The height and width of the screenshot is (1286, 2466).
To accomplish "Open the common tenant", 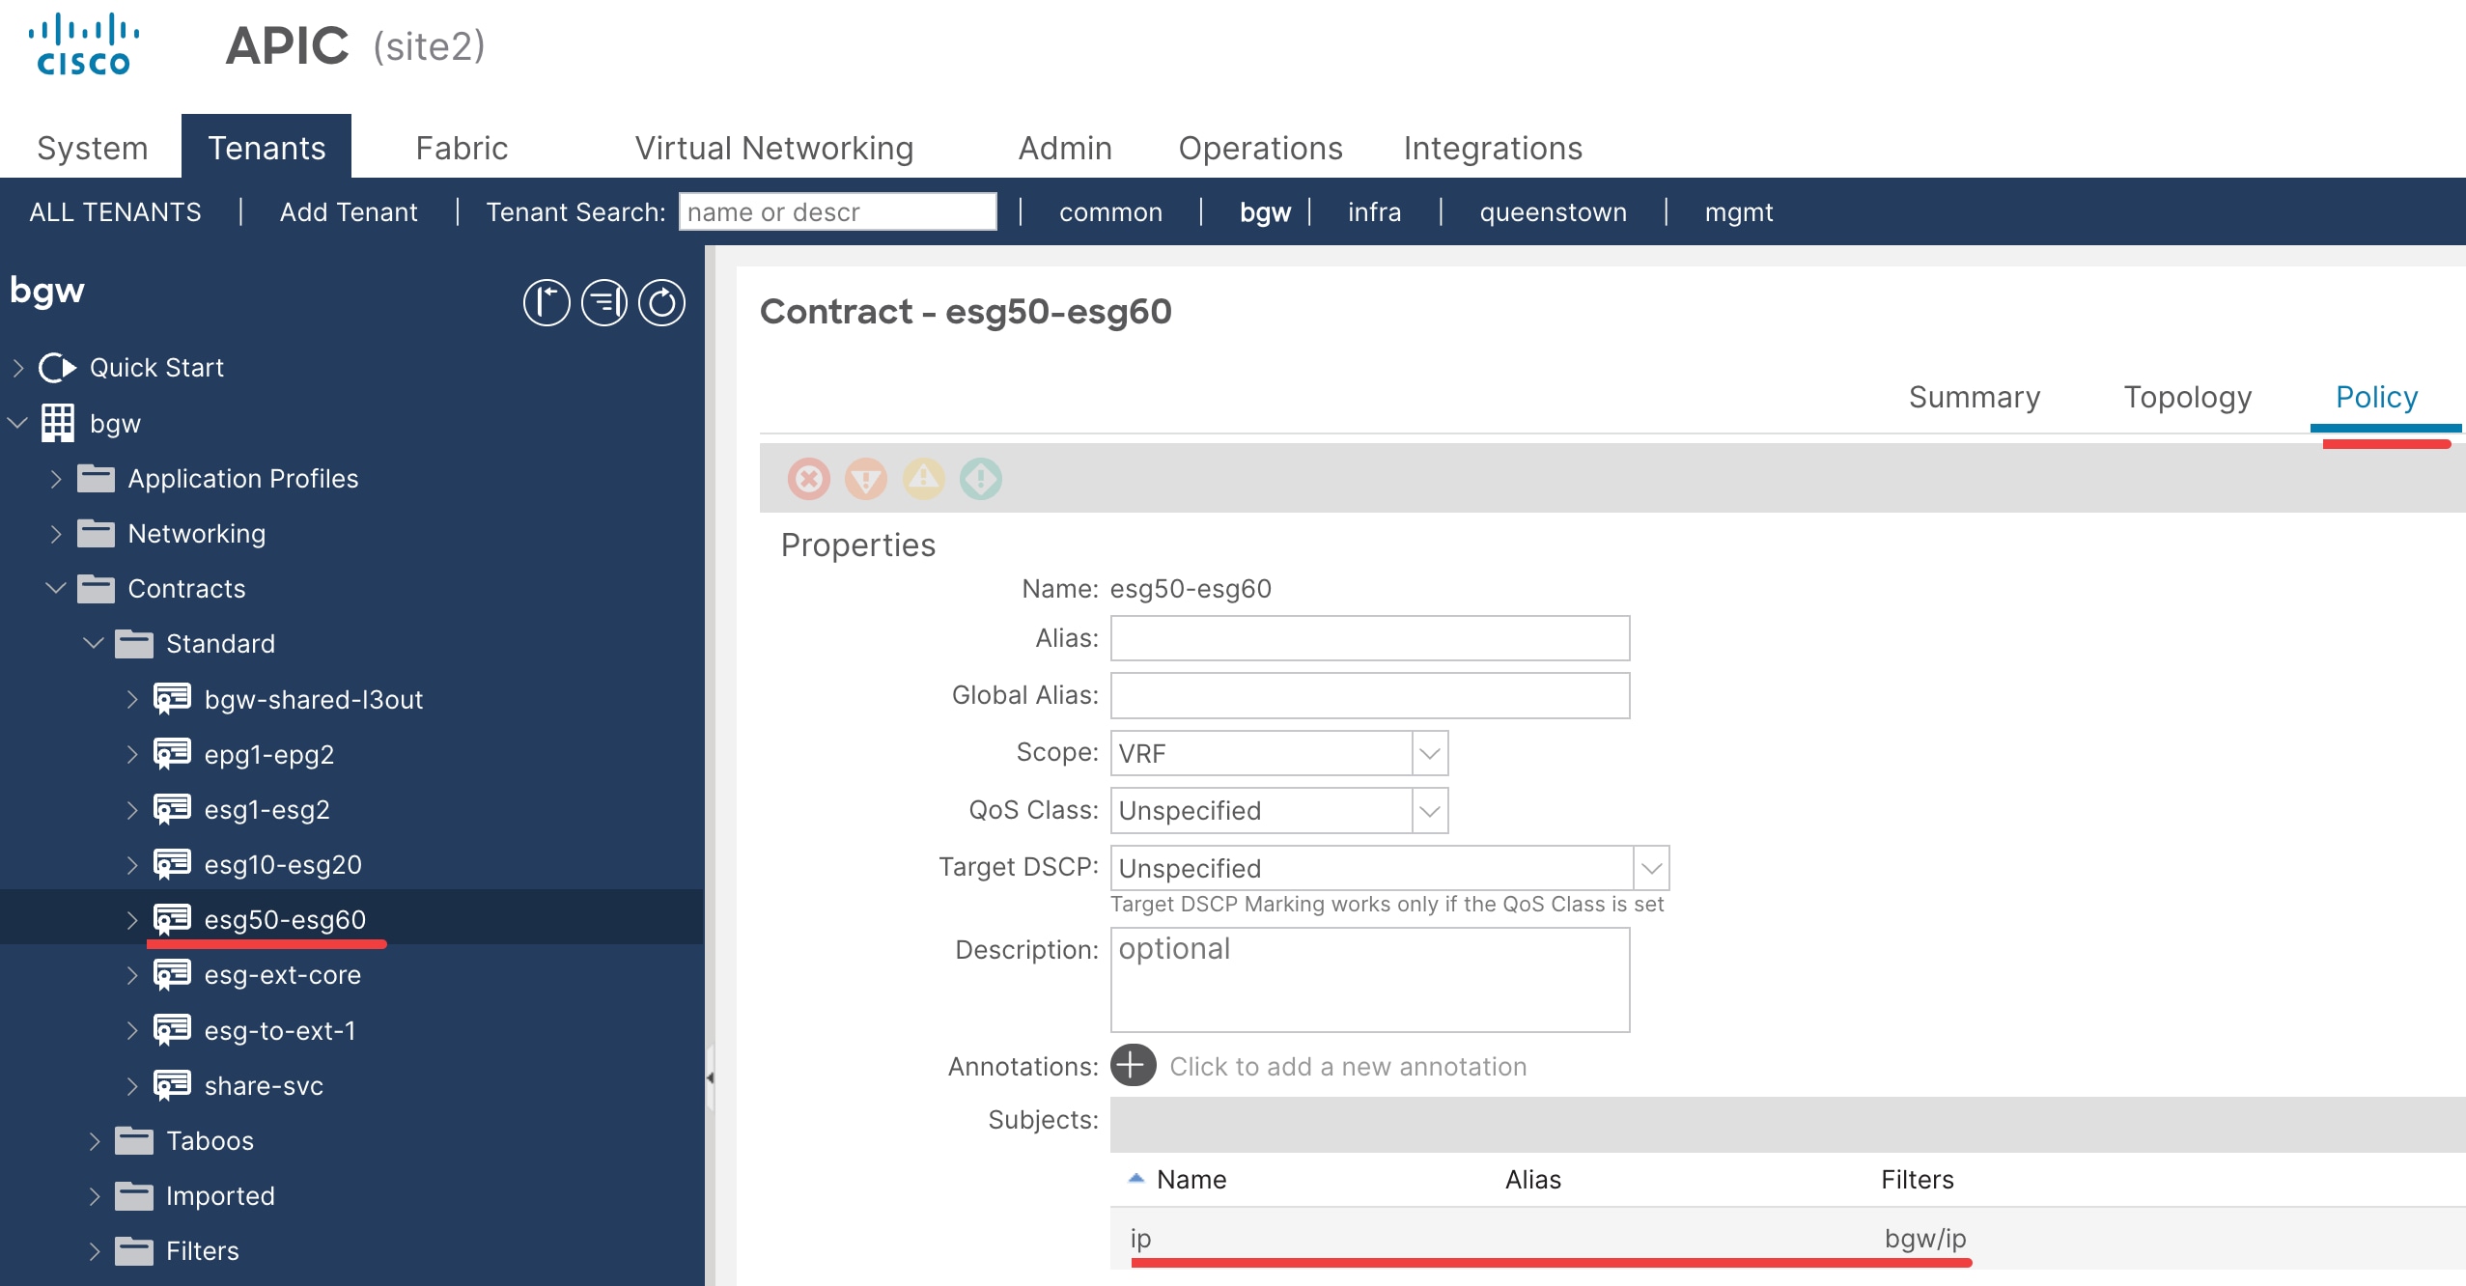I will 1110,211.
